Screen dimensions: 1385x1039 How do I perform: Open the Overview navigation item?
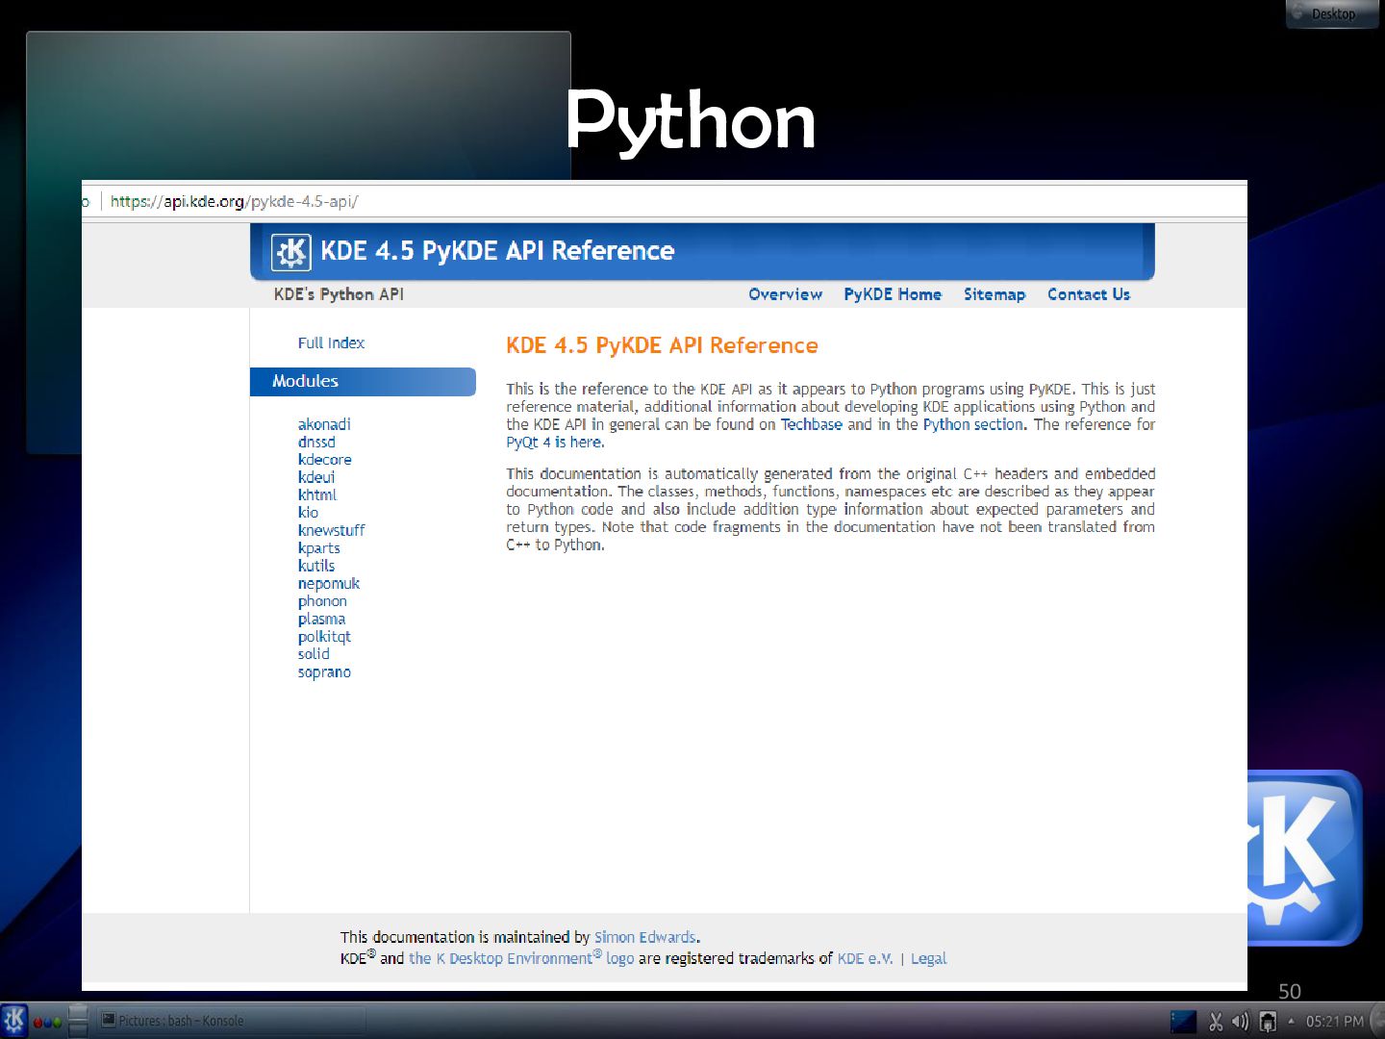(785, 294)
